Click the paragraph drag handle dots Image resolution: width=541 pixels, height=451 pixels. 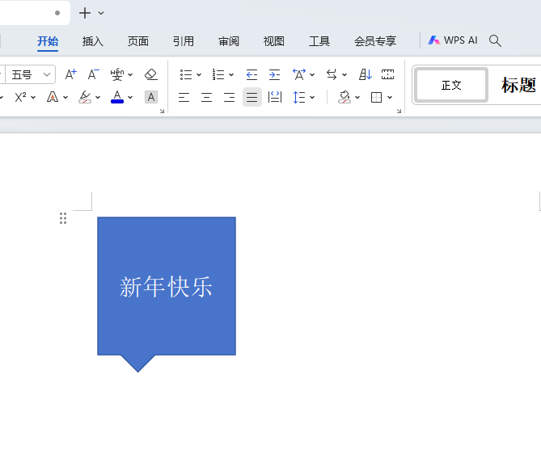point(63,218)
